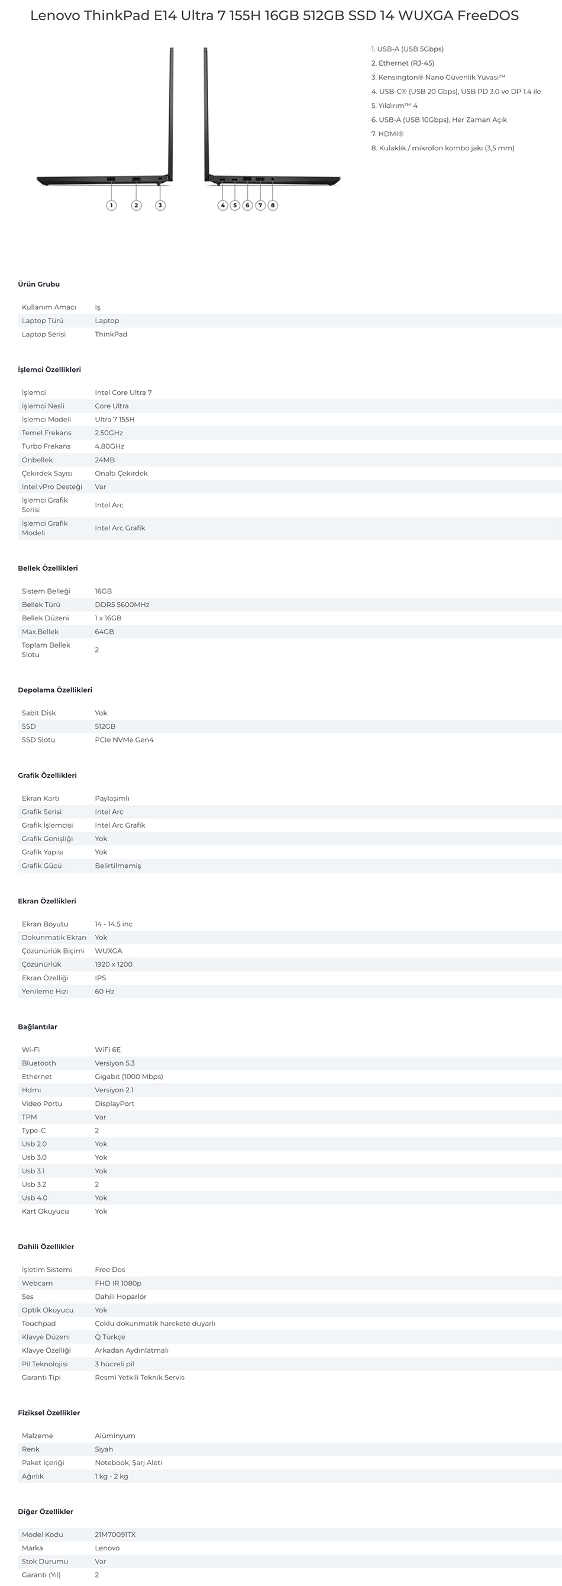This screenshot has height=1586, width=562.
Task: Select the 'Versiyon 2.1' HDMI value
Action: click(x=114, y=1090)
